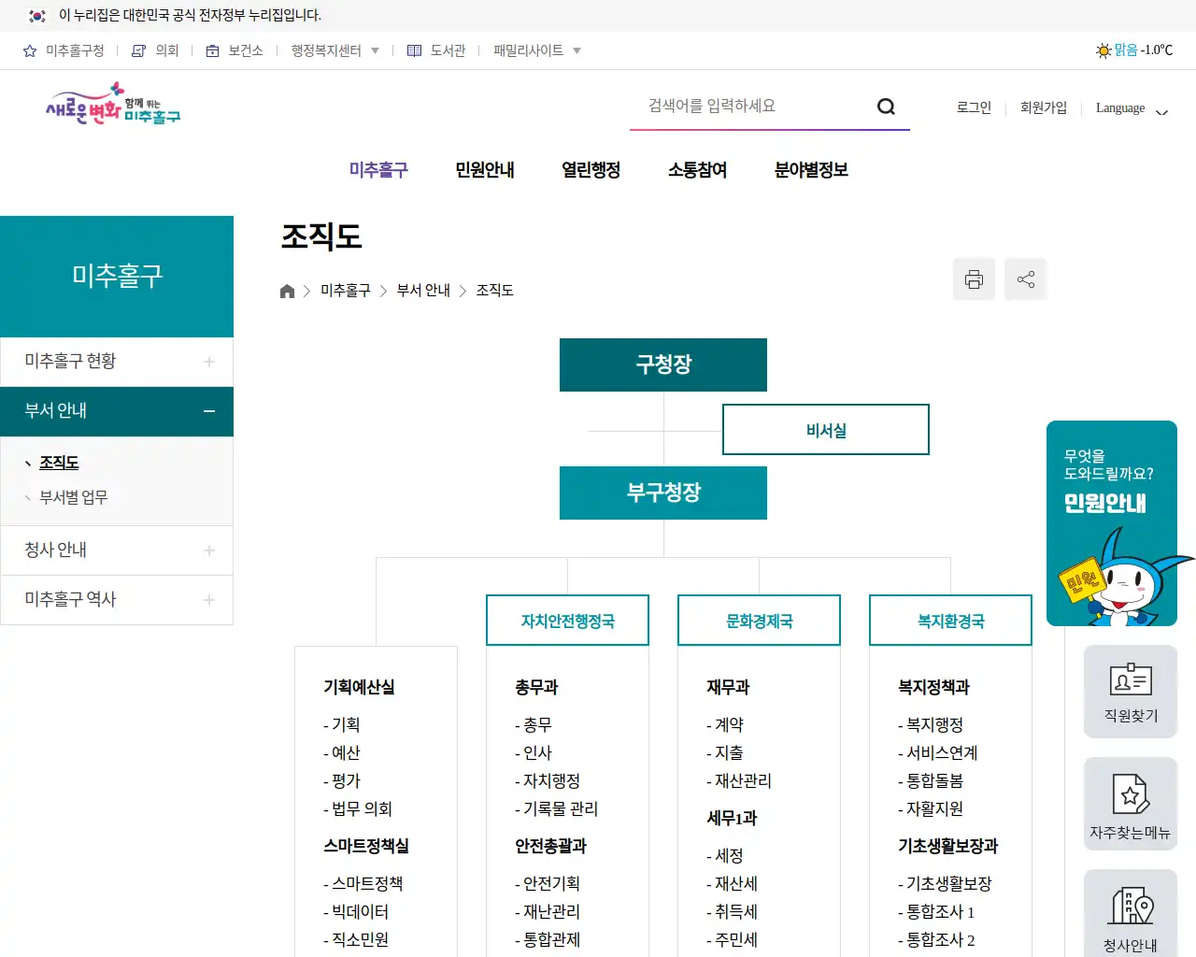This screenshot has width=1196, height=957.
Task: Click the 구청장 org chart box
Action: tap(663, 364)
